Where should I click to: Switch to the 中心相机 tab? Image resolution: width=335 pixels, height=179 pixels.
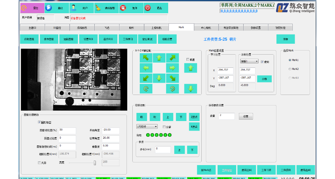pos(206,27)
